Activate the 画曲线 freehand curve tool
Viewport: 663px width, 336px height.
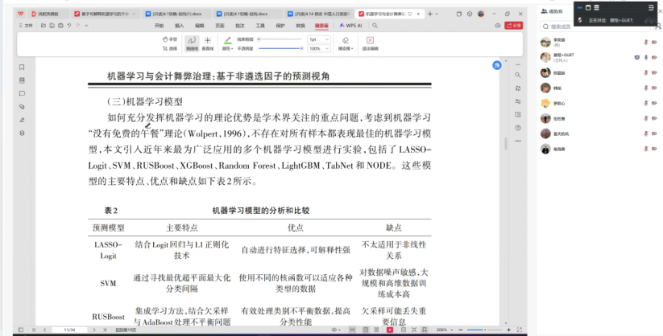(192, 43)
